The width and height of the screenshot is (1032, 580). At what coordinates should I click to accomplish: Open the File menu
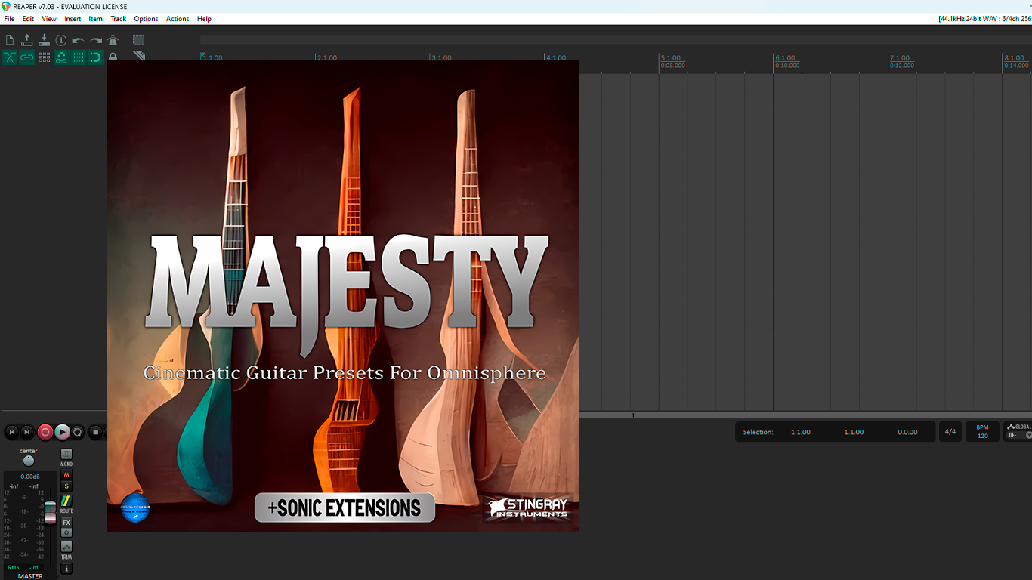click(9, 19)
